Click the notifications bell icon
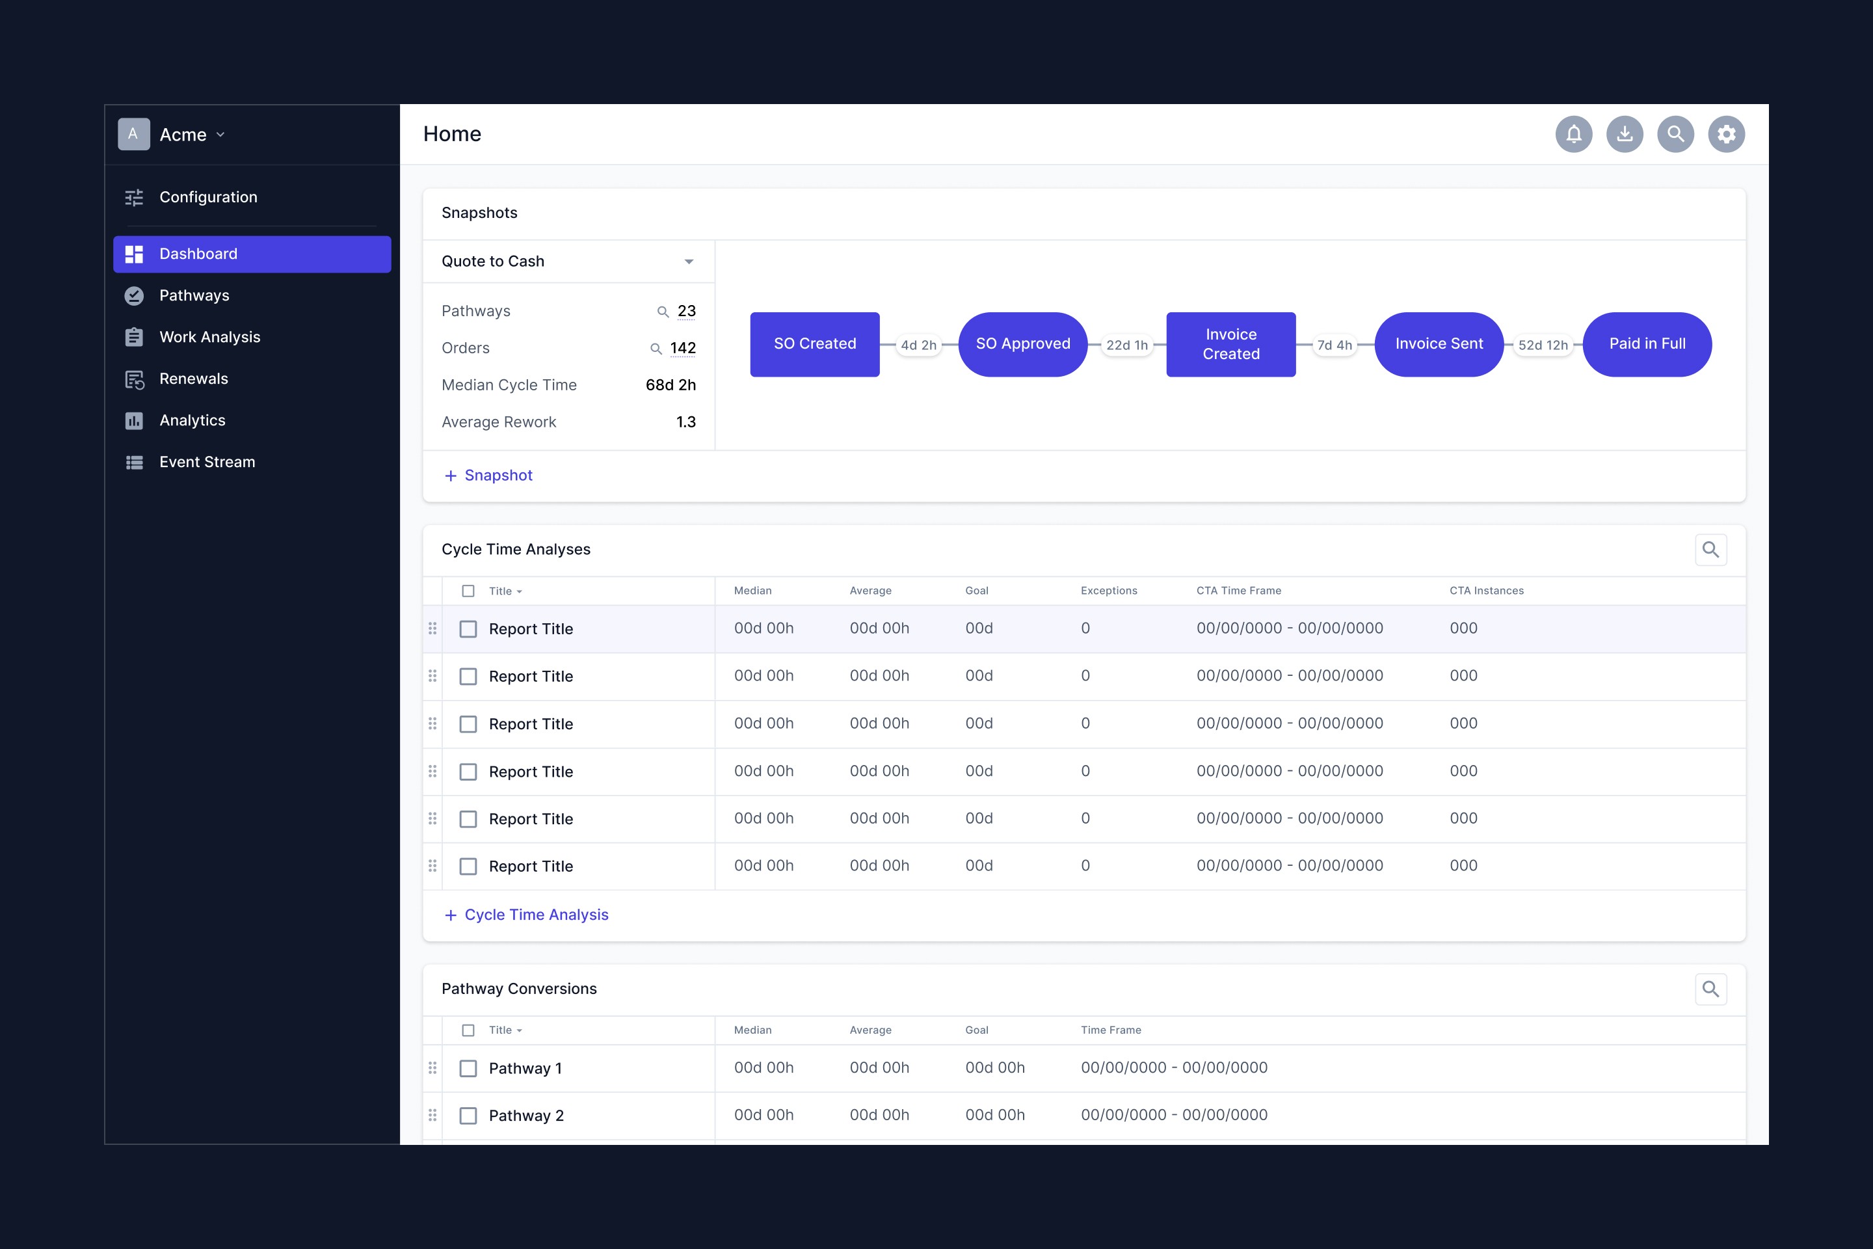The width and height of the screenshot is (1873, 1249). 1574,134
